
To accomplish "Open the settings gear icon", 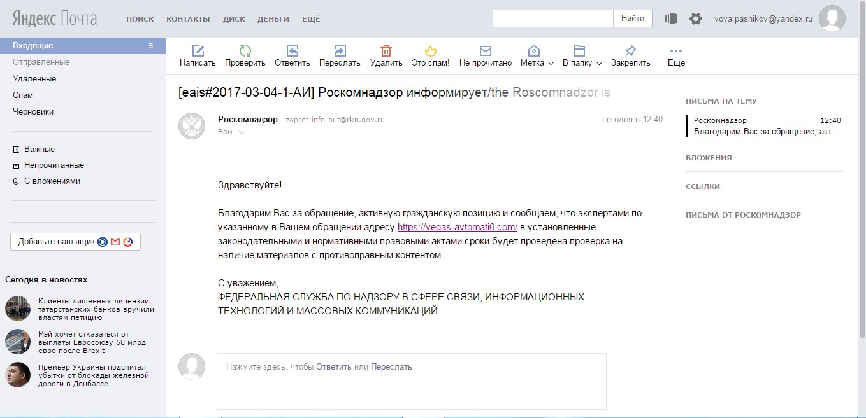I will coord(695,19).
